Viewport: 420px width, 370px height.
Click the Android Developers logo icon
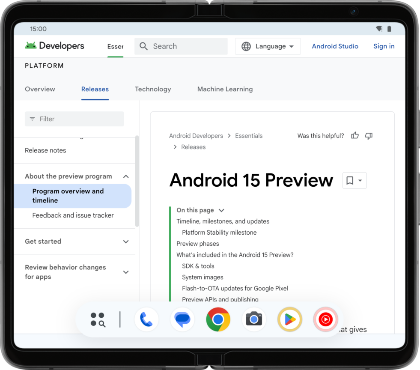click(x=32, y=45)
